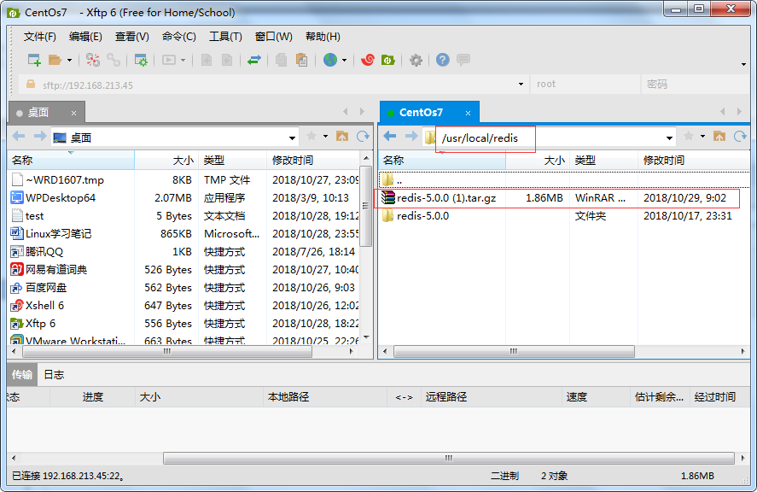Click the remote pane Back arrow
Image resolution: width=757 pixels, height=492 pixels.
point(390,137)
